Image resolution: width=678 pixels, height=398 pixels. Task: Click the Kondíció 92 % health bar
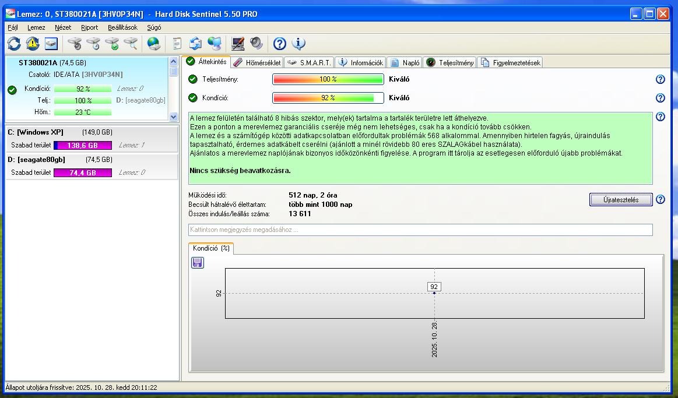pos(328,98)
